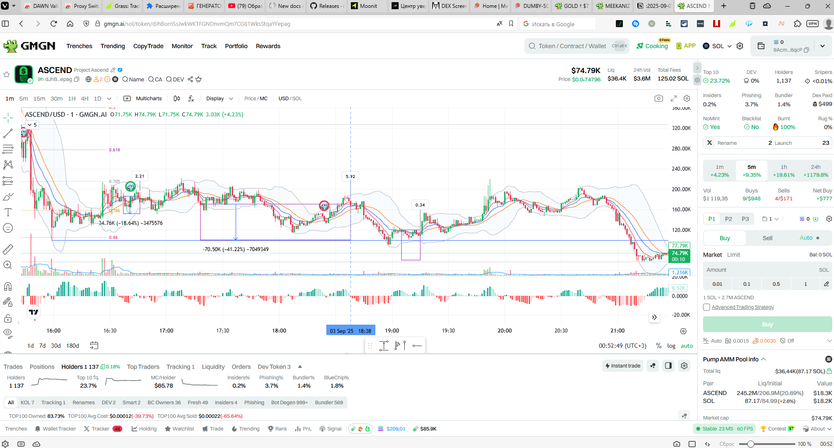Switch order type to Limit
Viewport: 834px width, 448px height.
733,255
